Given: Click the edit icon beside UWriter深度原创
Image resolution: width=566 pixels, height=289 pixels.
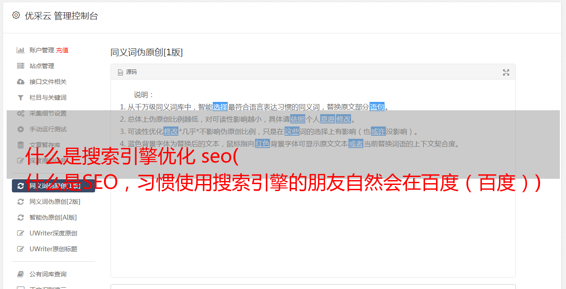Looking at the screenshot, I should [x=20, y=233].
